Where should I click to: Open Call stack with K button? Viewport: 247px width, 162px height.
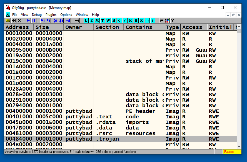(130, 21)
